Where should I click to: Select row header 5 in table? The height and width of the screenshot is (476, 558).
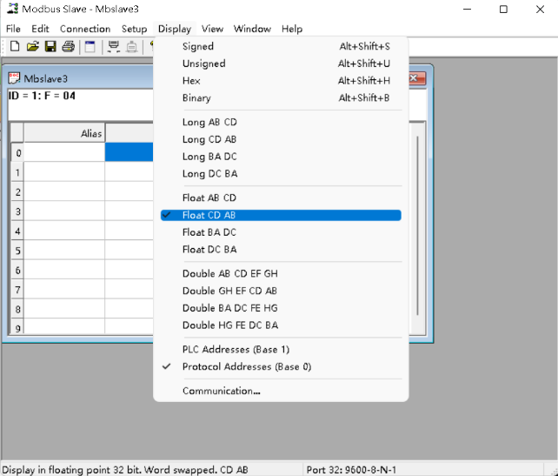(17, 251)
